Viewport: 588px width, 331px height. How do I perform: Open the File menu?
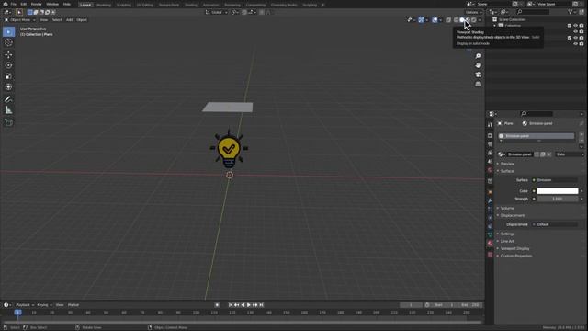click(x=13, y=4)
